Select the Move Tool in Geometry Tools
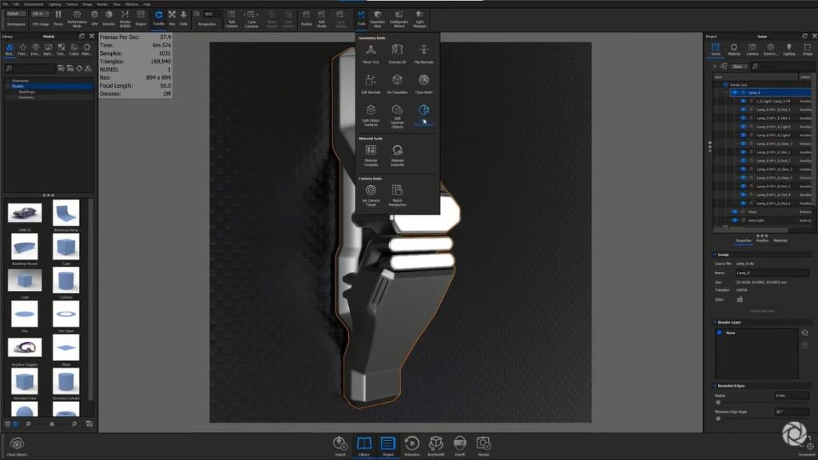 click(371, 52)
